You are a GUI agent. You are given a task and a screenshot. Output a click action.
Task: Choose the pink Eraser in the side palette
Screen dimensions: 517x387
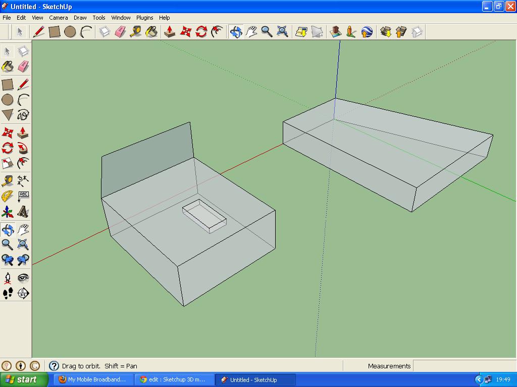coord(23,67)
